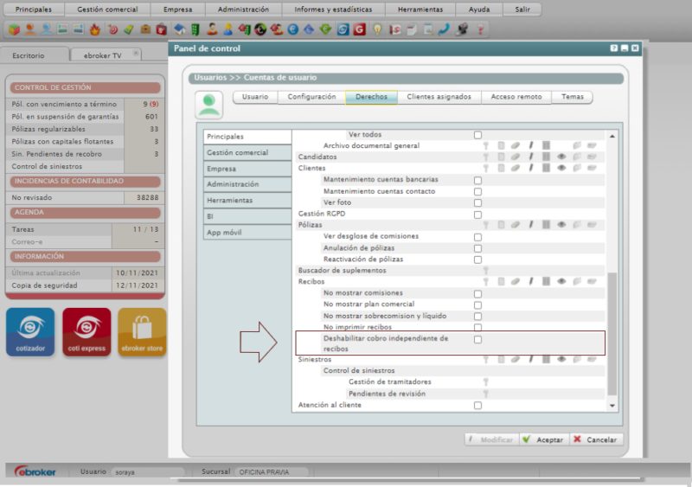Toggle Anulación de pólizas checkbox
Image resolution: width=692 pixels, height=487 pixels.
[x=477, y=248]
